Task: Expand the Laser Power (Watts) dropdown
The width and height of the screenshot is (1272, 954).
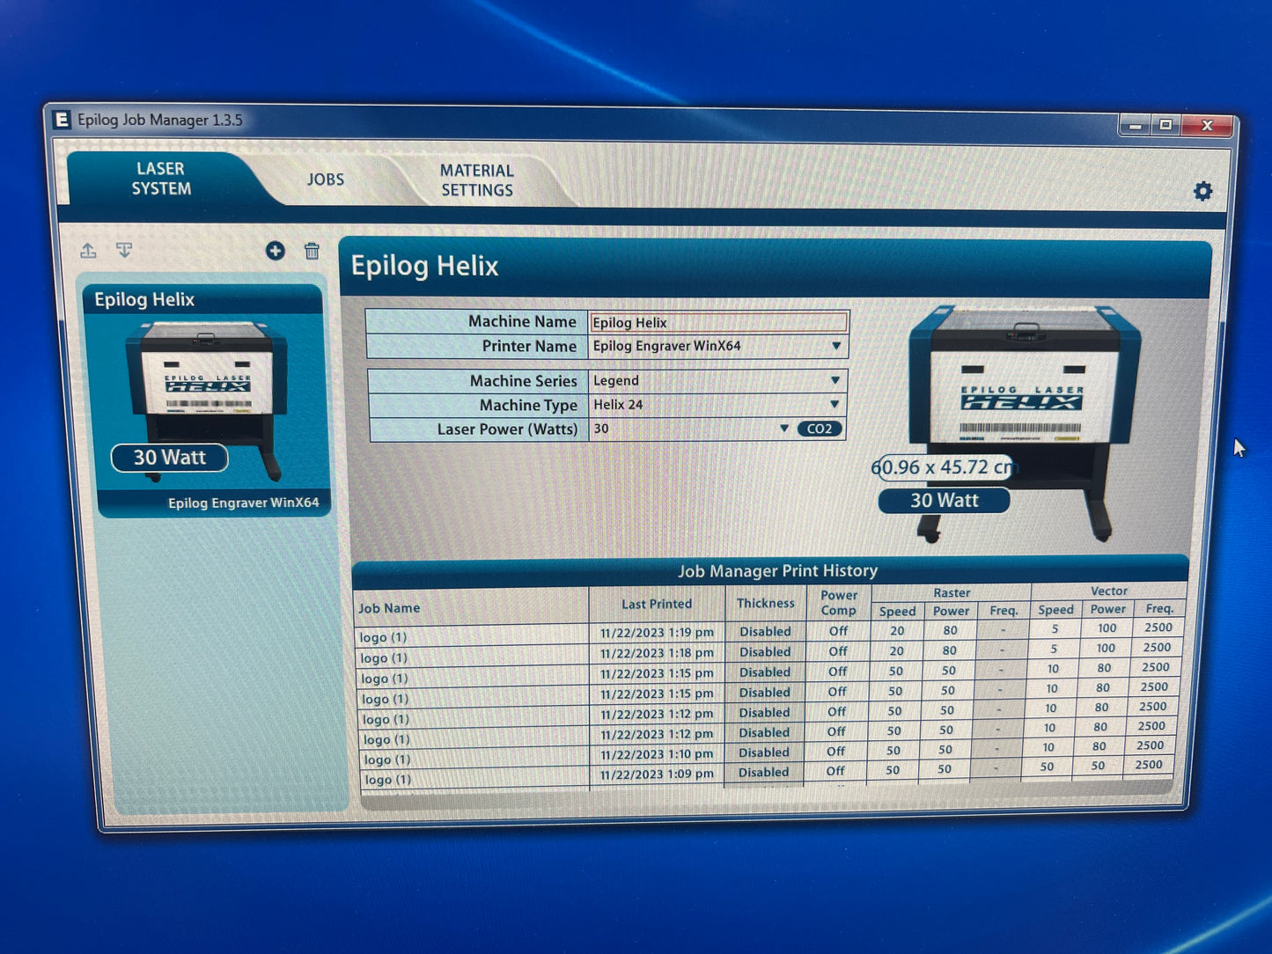Action: [x=783, y=429]
